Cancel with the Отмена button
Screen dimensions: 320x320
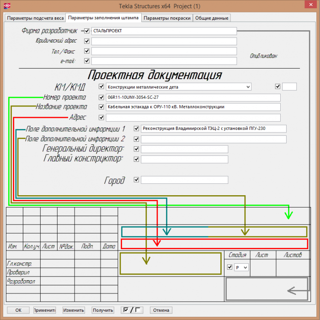(x=161, y=310)
